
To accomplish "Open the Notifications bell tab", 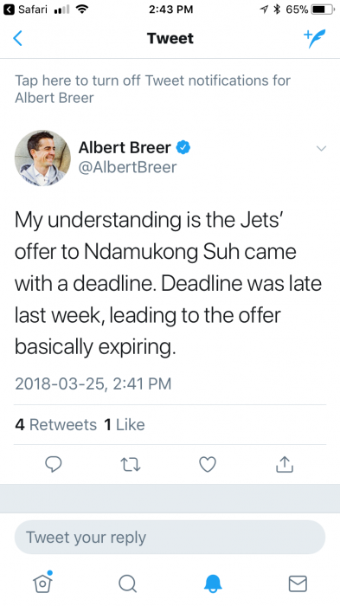I will click(213, 583).
